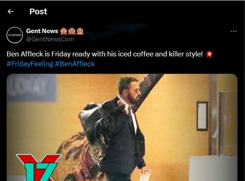Go back using the left arrow
This screenshot has width=245, height=181.
pyautogui.click(x=11, y=11)
